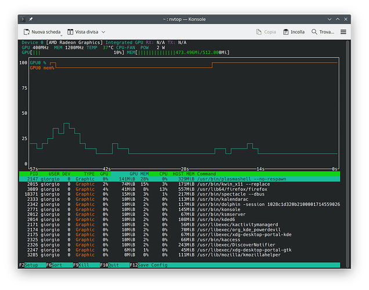Select the spectacle --dbus process row

pyautogui.click(x=179, y=194)
